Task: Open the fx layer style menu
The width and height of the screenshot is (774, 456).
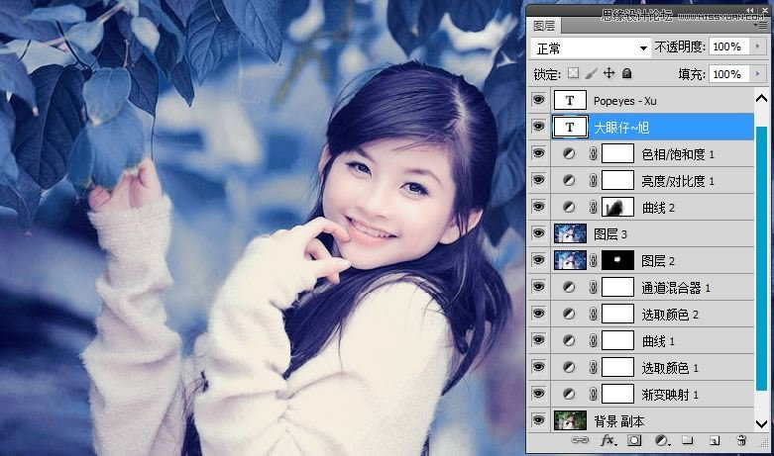Action: click(608, 440)
